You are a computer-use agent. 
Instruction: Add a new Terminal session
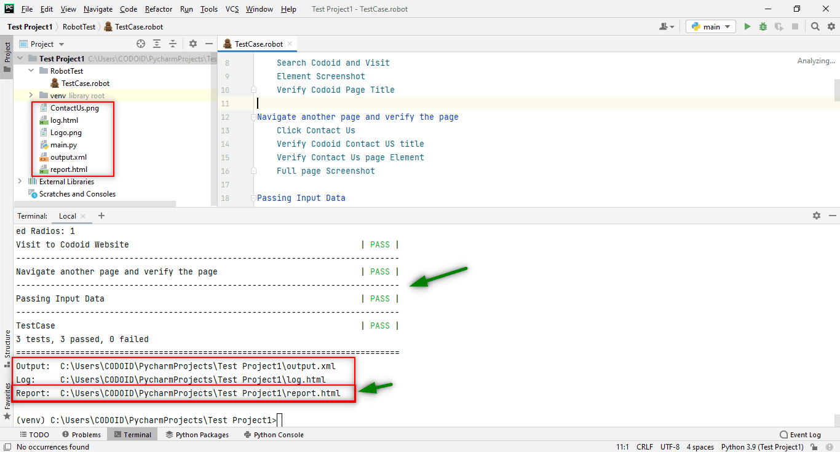[x=101, y=216]
